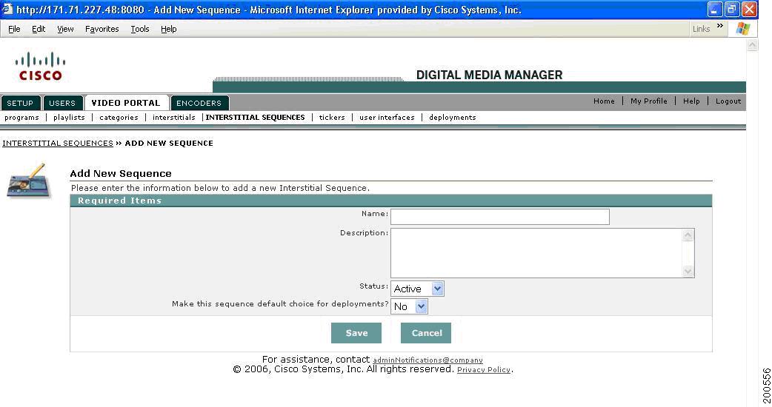This screenshot has height=407, width=772.
Task: Open the Status dropdown
Action: click(x=418, y=289)
